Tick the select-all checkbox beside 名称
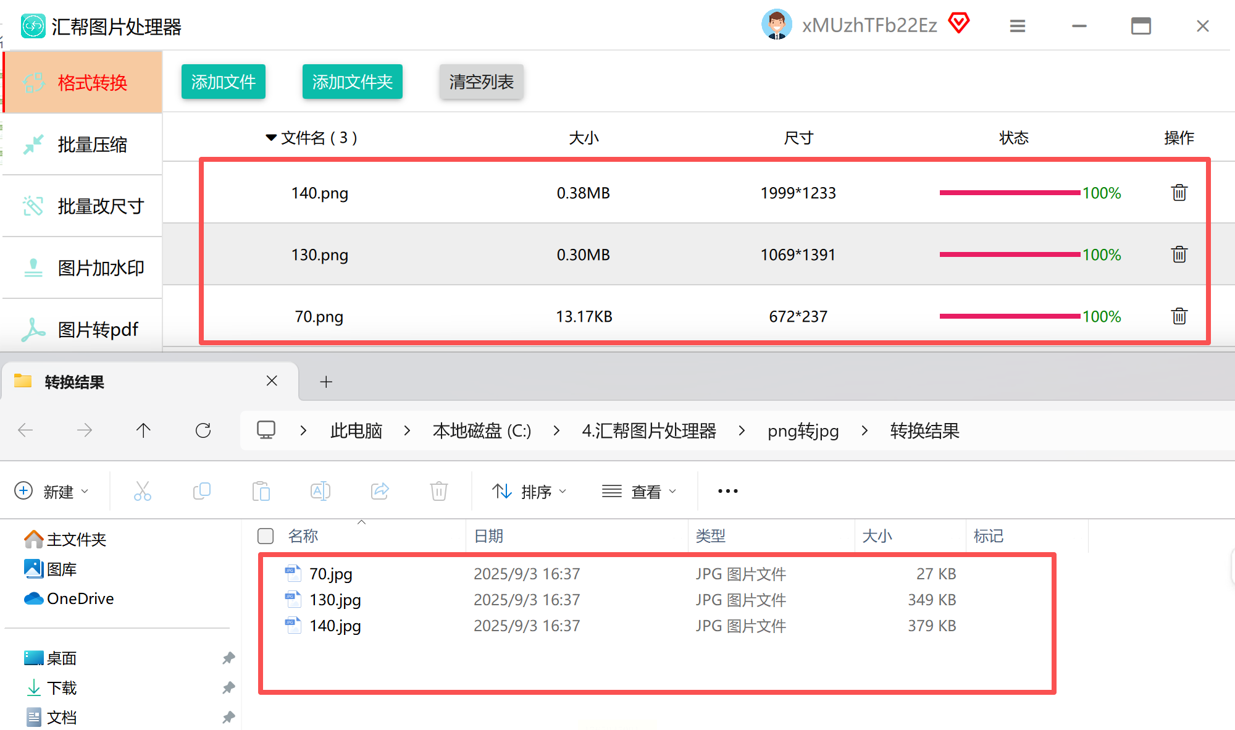Image resolution: width=1235 pixels, height=730 pixels. click(x=266, y=536)
